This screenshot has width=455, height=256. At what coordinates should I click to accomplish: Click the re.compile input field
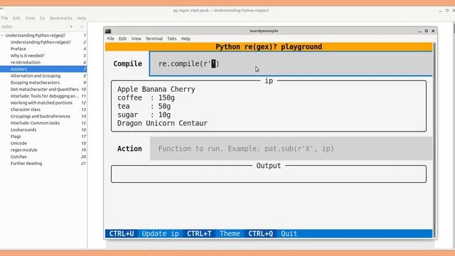[x=291, y=64]
